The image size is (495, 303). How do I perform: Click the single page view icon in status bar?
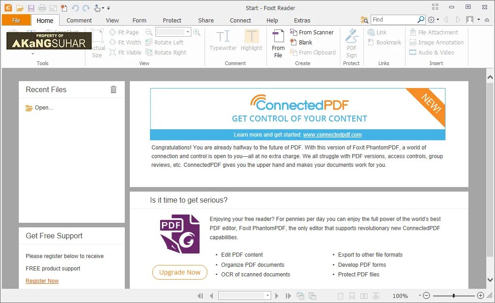(341, 296)
